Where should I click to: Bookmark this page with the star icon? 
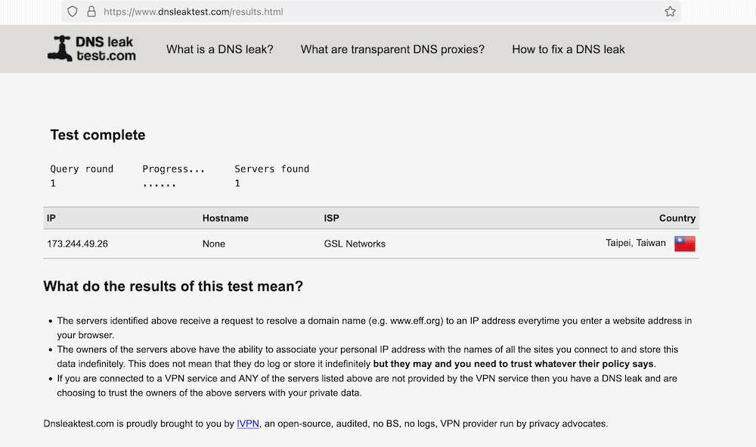[670, 11]
